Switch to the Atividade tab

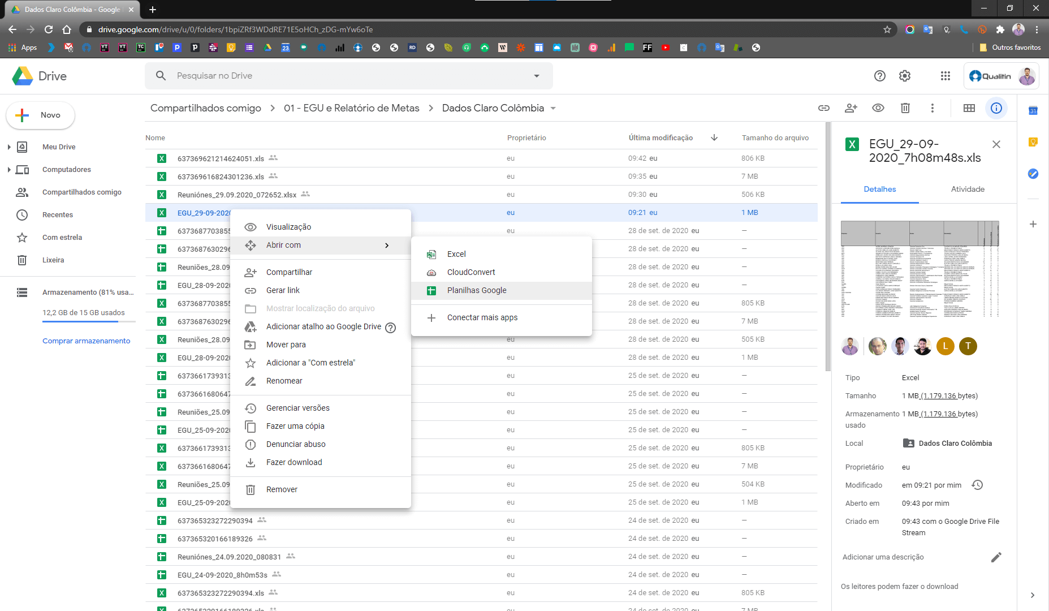click(968, 190)
